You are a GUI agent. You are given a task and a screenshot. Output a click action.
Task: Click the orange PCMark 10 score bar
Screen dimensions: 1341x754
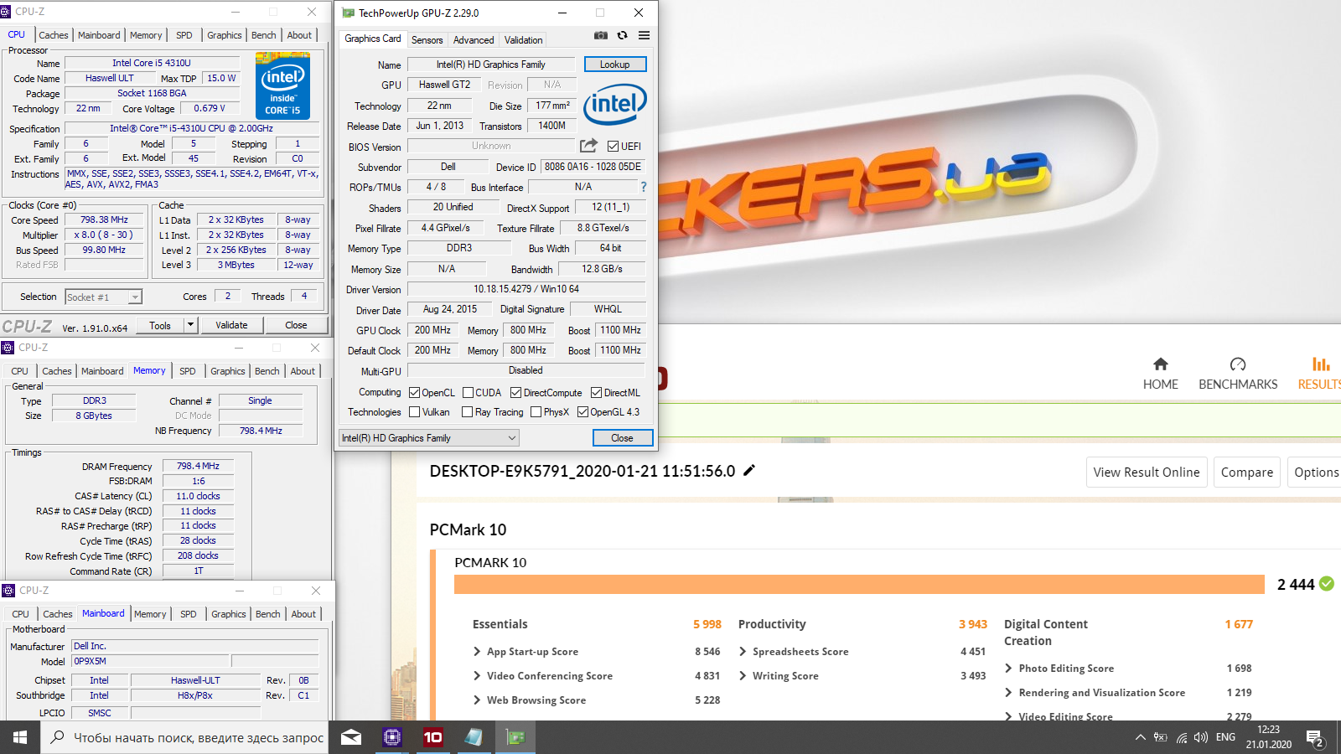pos(859,584)
